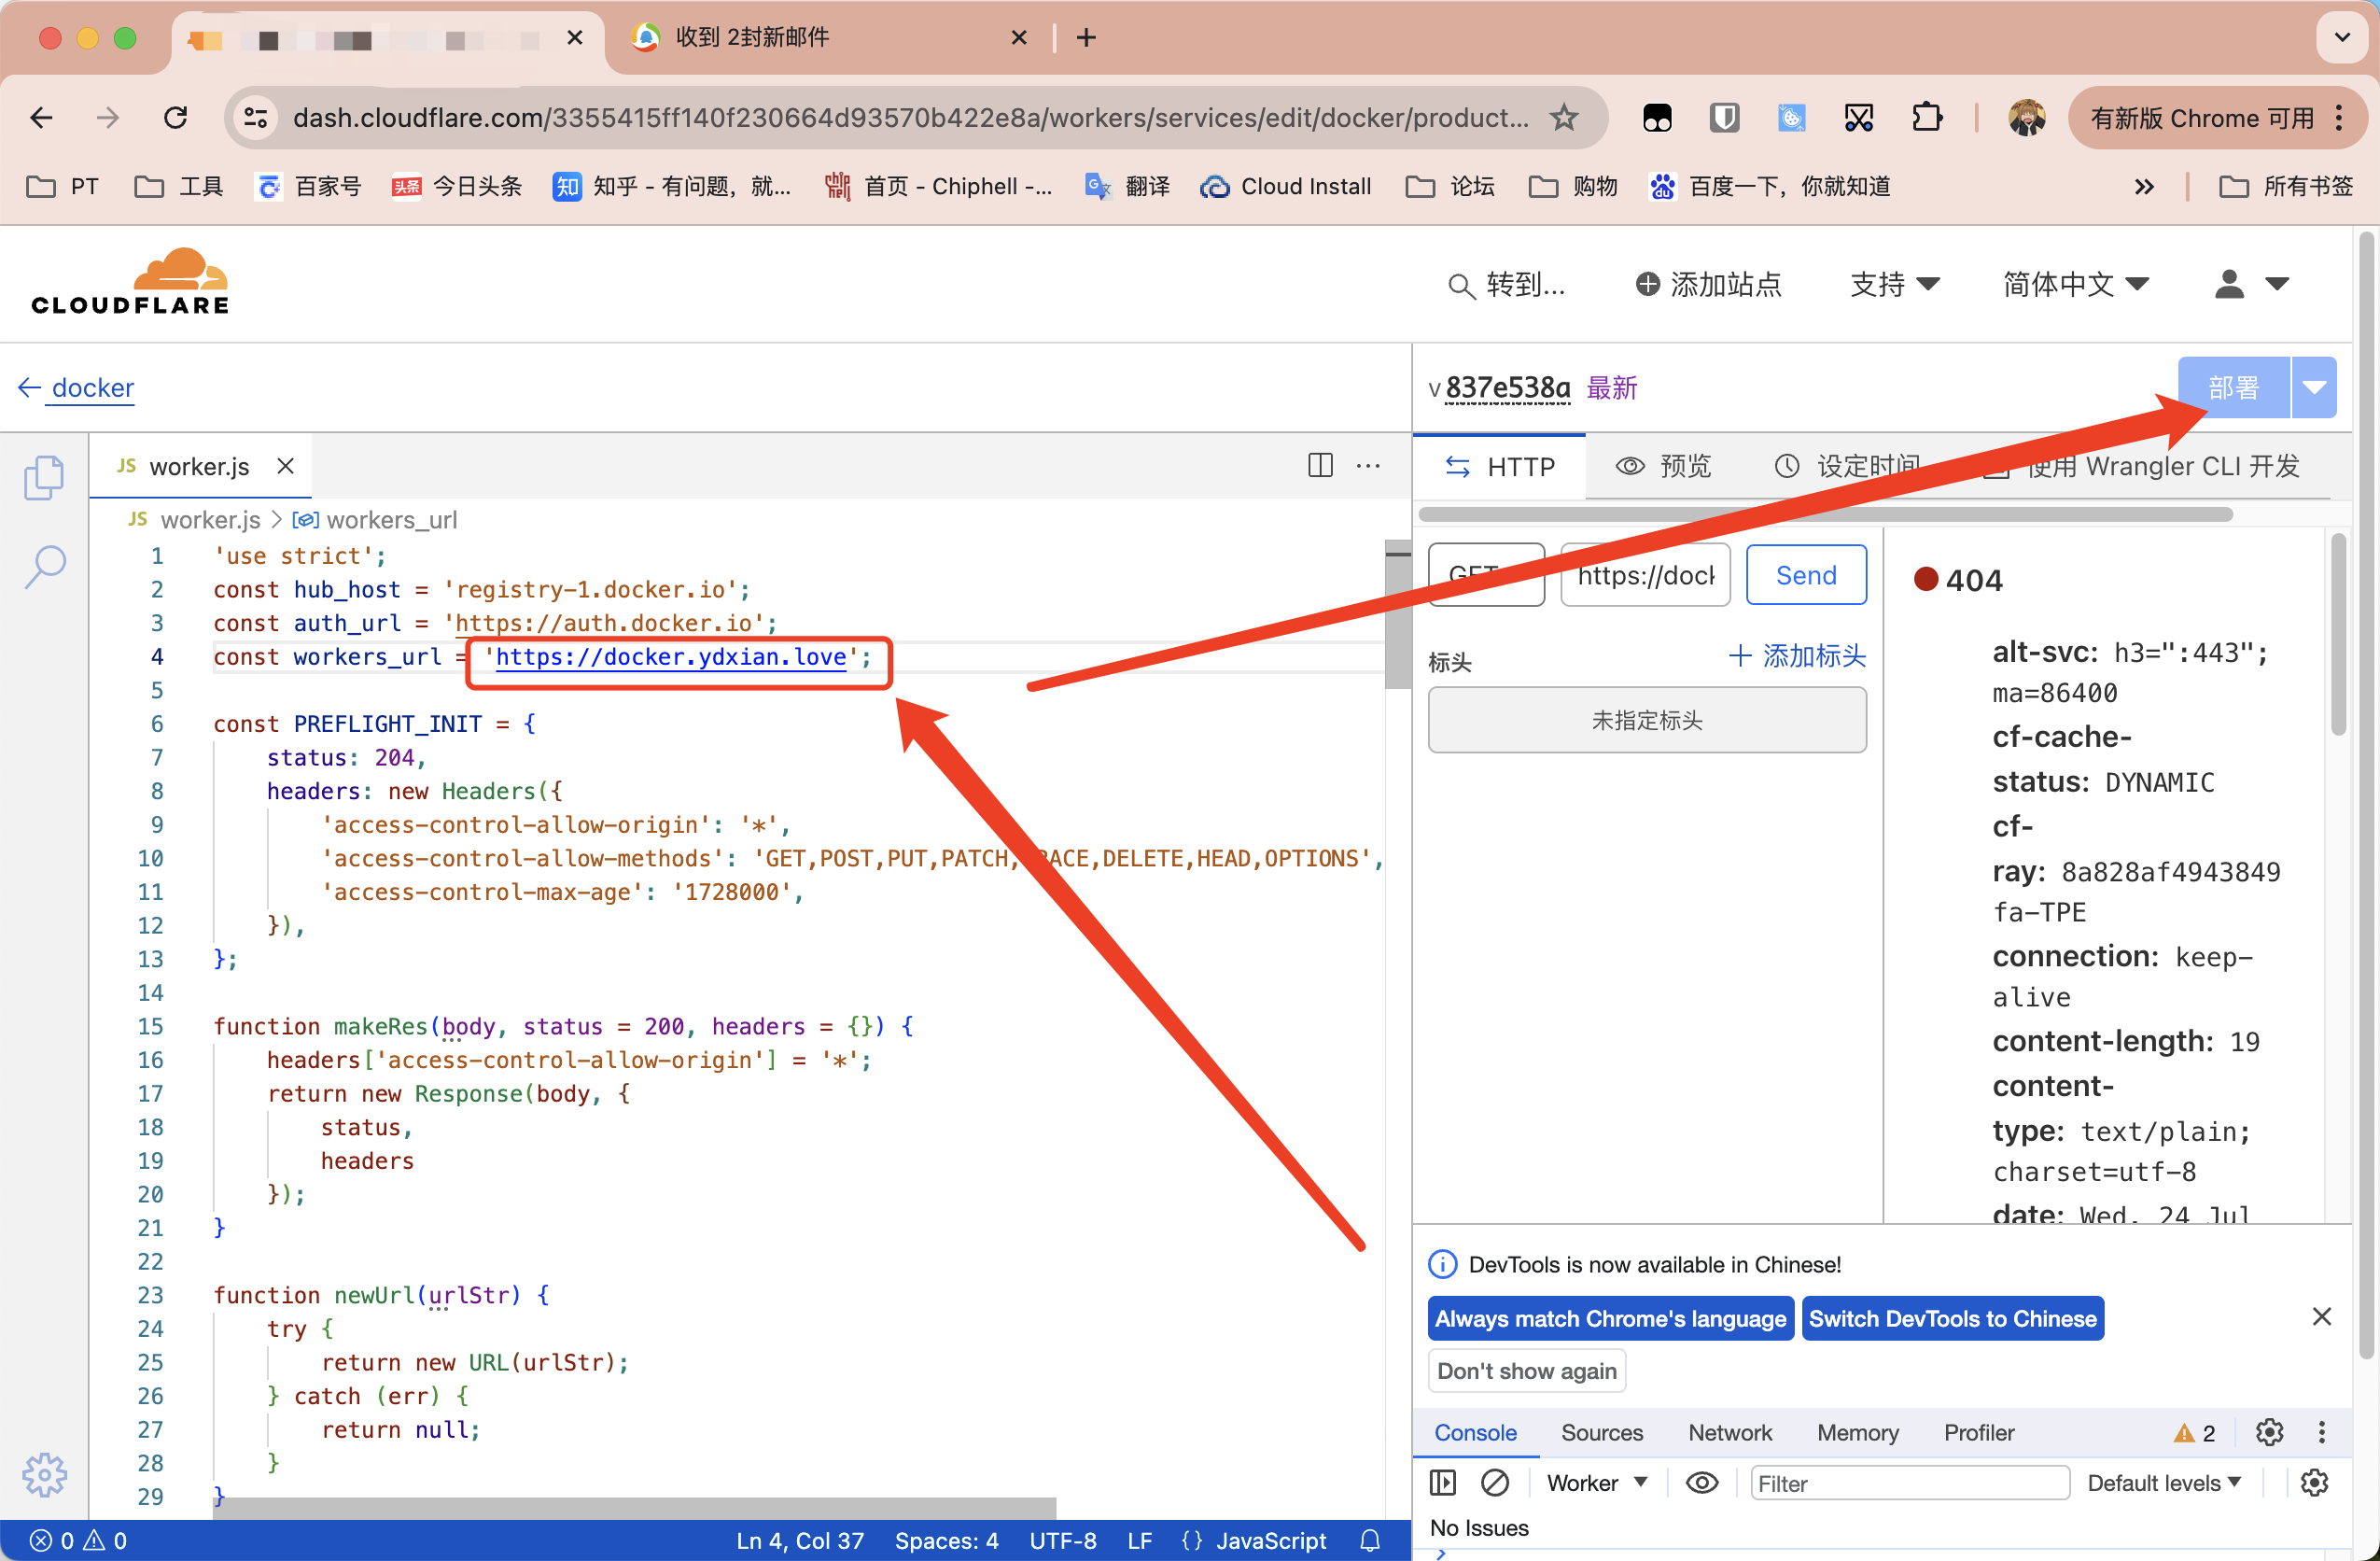
Task: Click the request URL input field
Action: coord(1645,575)
